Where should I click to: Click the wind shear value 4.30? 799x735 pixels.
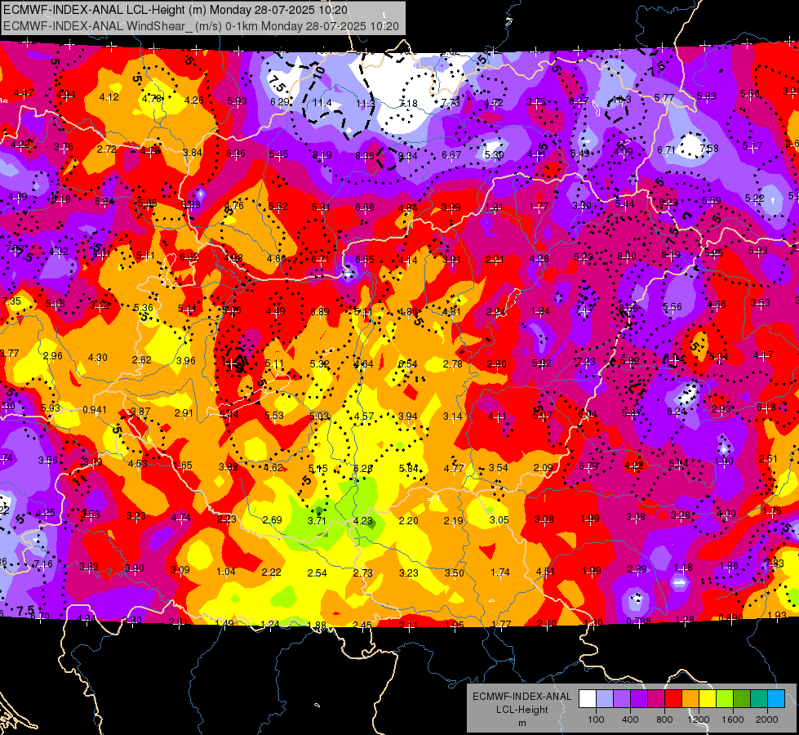coord(97,358)
